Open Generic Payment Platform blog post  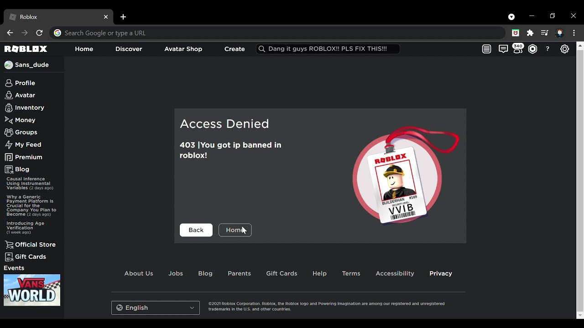click(31, 205)
